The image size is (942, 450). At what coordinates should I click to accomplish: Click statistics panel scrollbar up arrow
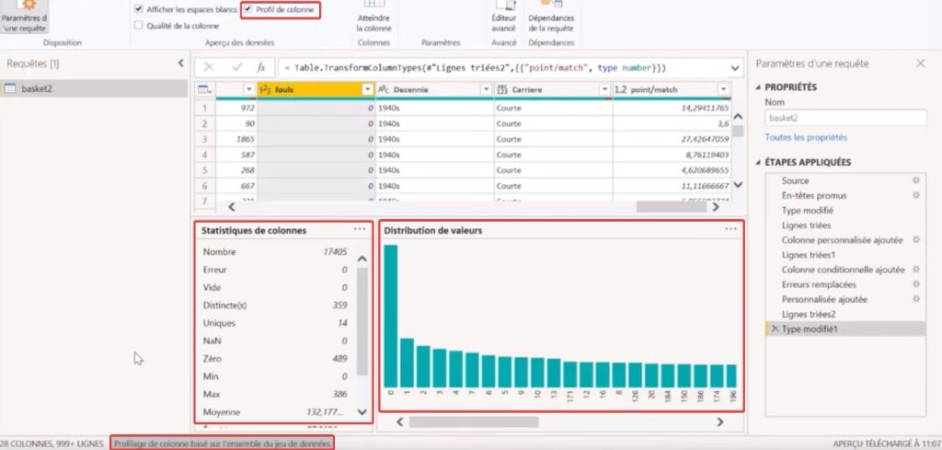362,260
